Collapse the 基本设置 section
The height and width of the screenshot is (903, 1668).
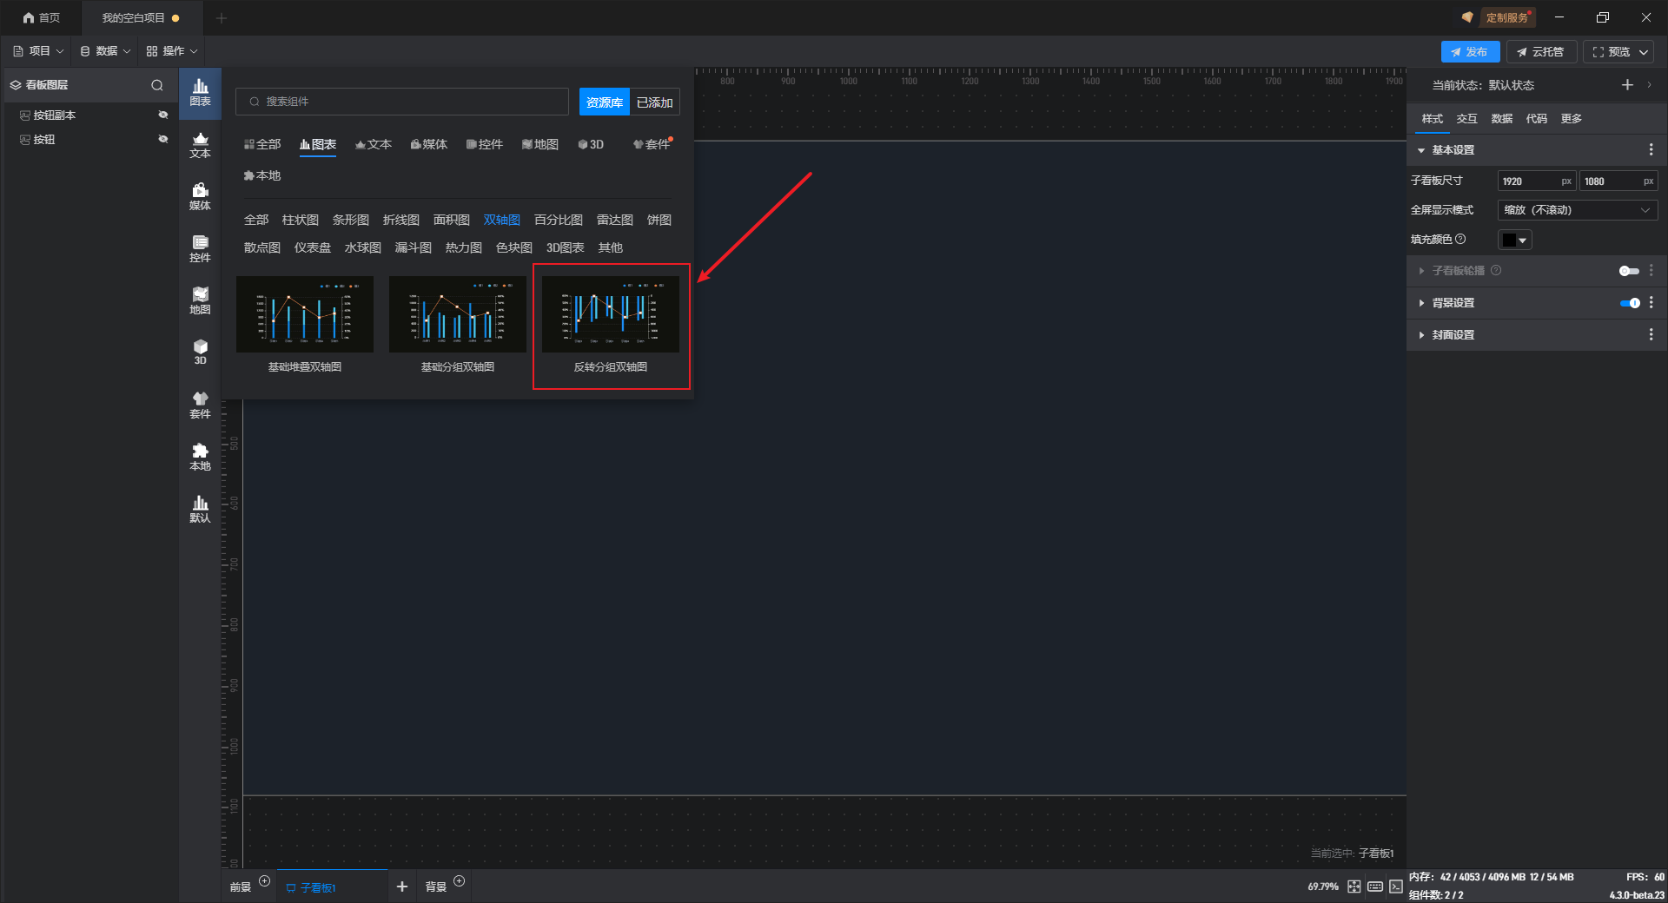tap(1422, 150)
